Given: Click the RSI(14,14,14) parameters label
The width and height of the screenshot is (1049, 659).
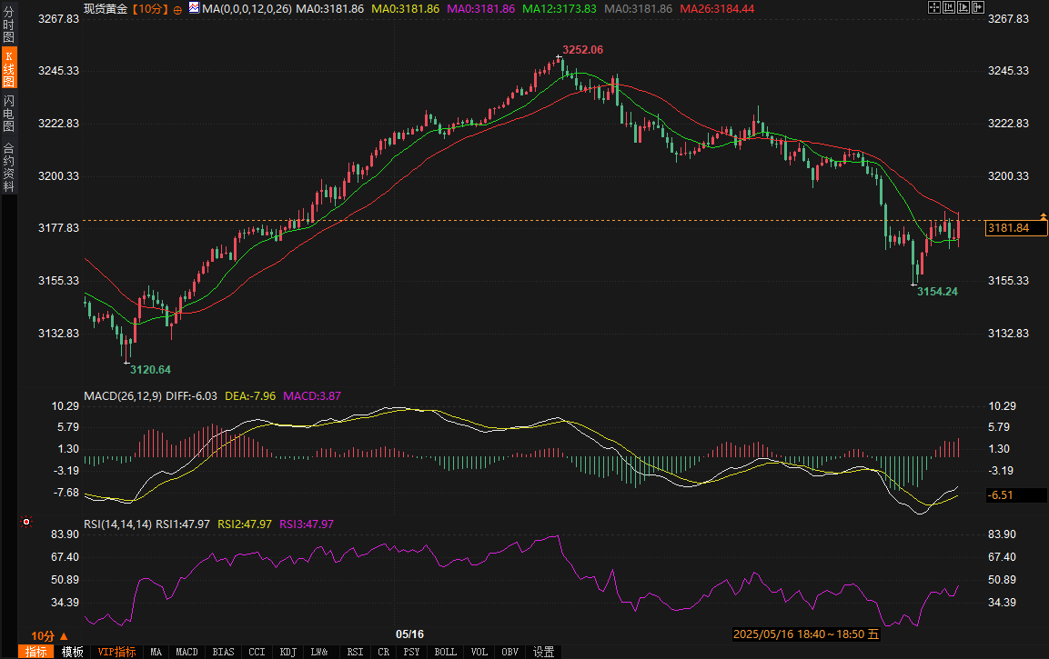Looking at the screenshot, I should click(x=117, y=524).
